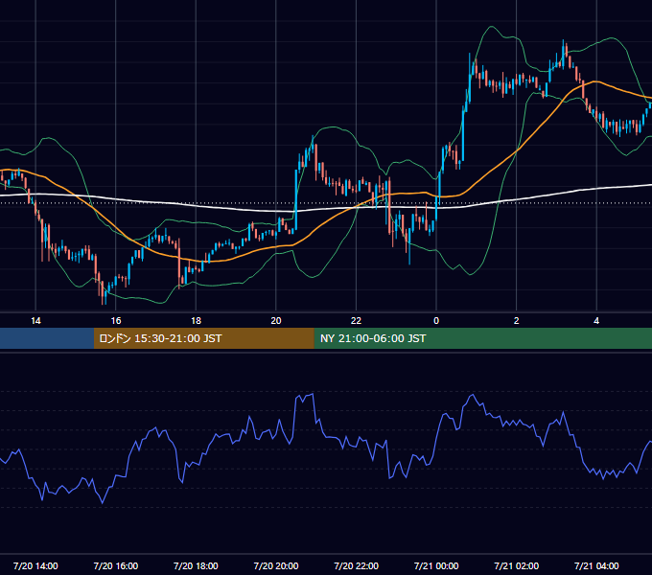
Task: Click the 7/20 22:00 date label
Action: 357,565
